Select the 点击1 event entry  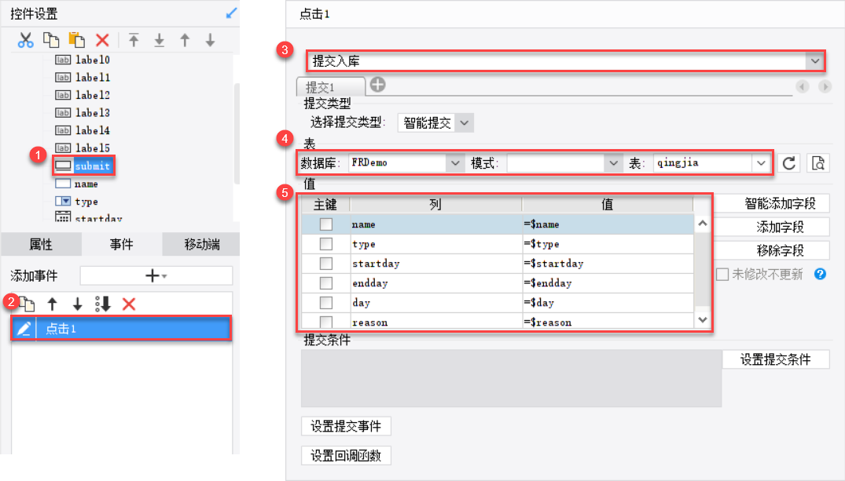pos(121,329)
